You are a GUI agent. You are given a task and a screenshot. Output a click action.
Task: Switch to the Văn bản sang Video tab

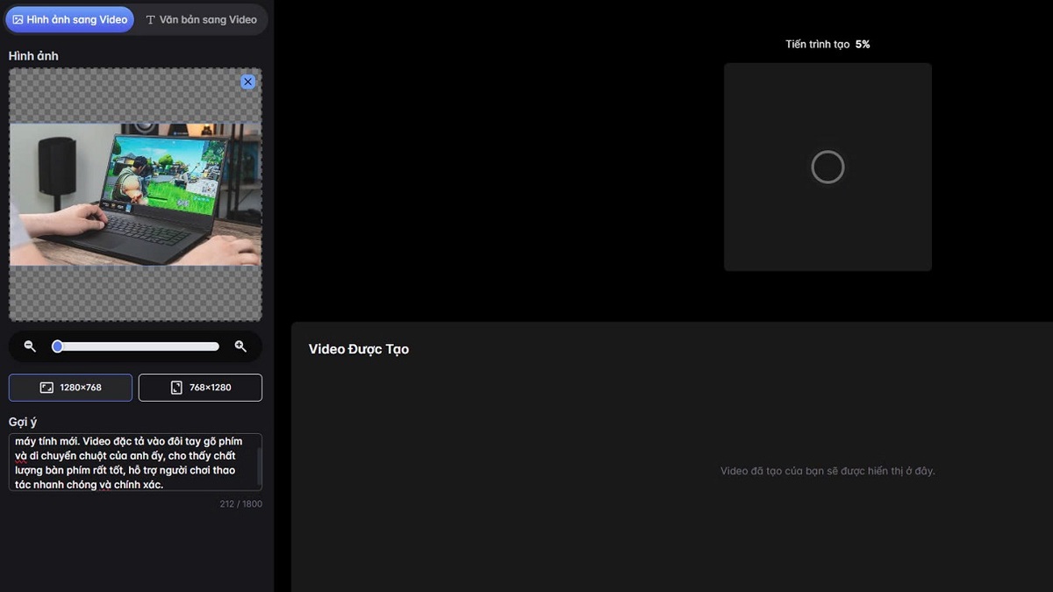(202, 19)
